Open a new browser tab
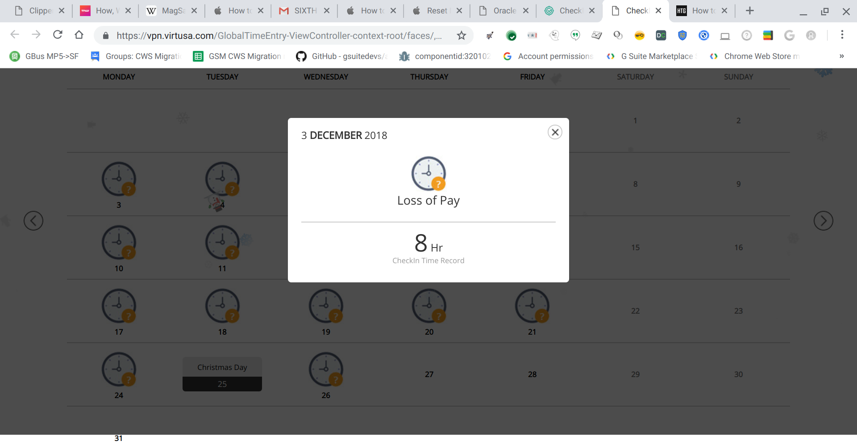 [x=750, y=11]
